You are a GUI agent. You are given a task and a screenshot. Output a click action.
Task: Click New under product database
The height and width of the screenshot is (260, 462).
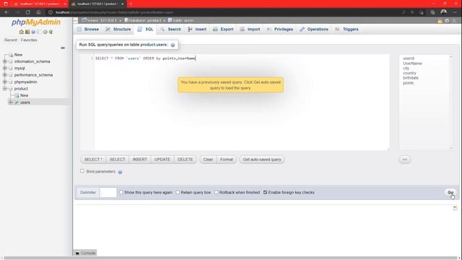tap(24, 95)
